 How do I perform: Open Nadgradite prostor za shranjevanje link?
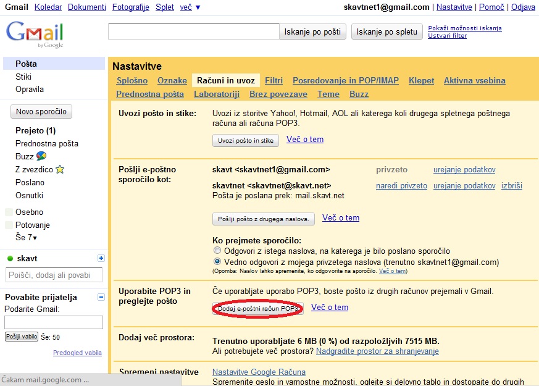(377, 351)
